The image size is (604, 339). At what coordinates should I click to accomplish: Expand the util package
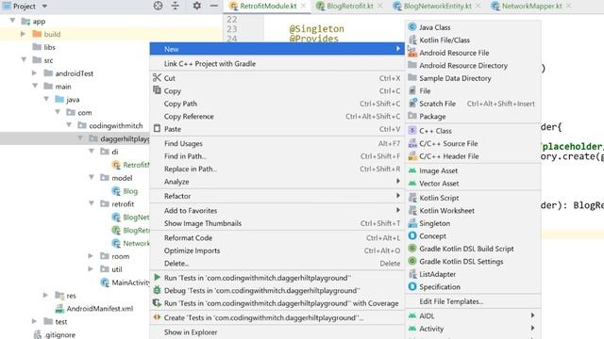tap(91, 268)
